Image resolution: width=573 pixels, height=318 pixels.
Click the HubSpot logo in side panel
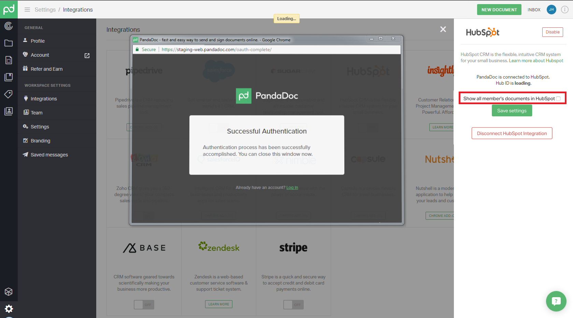(483, 32)
